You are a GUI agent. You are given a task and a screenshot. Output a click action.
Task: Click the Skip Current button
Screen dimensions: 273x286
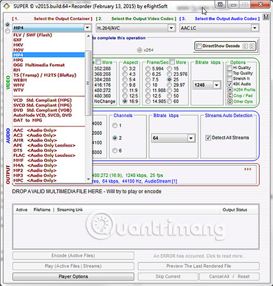(x=168, y=276)
